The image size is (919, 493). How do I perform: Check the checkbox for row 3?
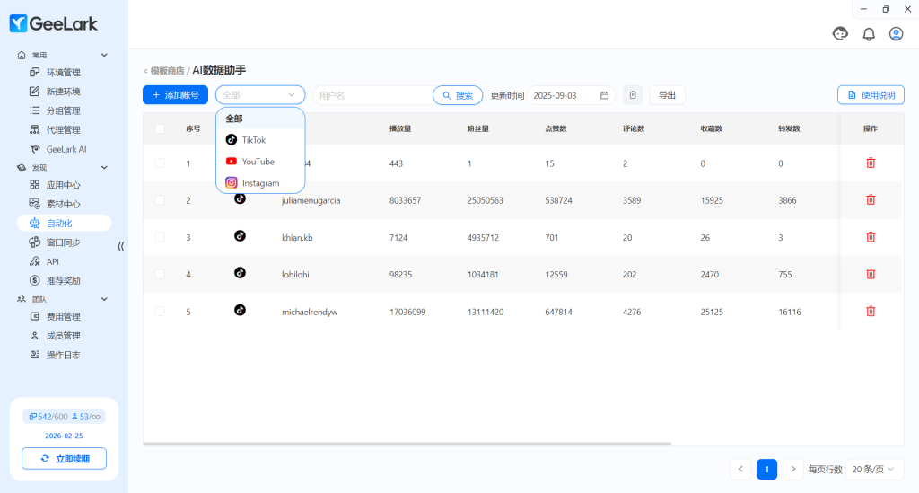160,237
